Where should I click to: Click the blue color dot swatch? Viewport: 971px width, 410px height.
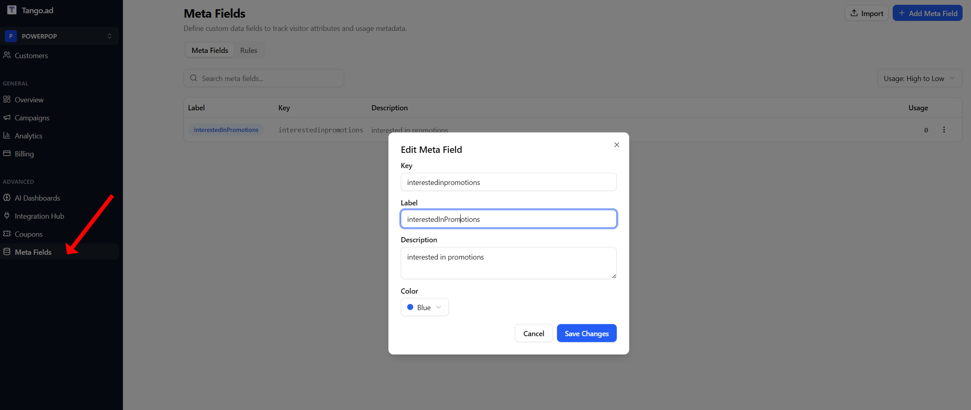410,307
